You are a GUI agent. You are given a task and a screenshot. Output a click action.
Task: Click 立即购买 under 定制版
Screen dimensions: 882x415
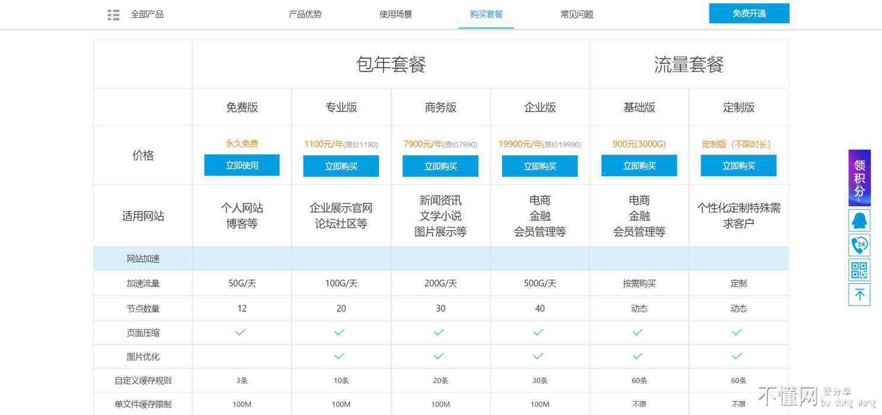[x=739, y=166]
